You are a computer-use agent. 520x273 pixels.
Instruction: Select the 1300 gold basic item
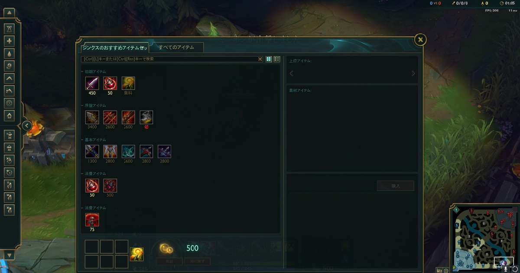point(92,151)
